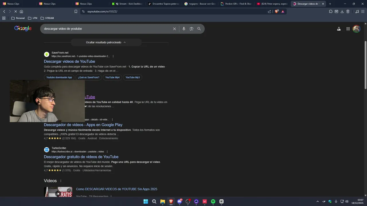The image size is (367, 206).
Task: Open more options for Videos section
Action: coord(61,181)
